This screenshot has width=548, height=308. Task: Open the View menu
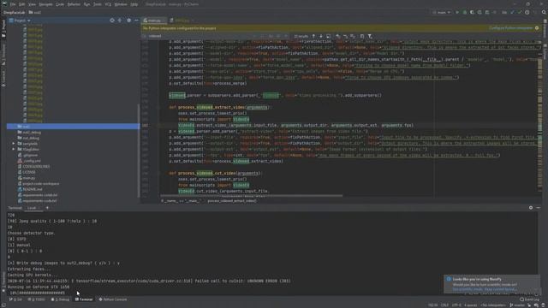(32, 4)
